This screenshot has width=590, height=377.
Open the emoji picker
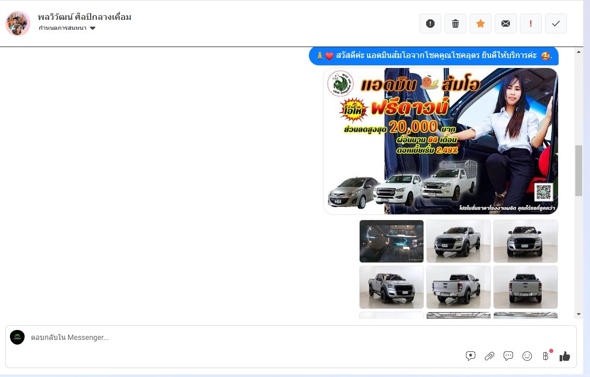tap(527, 356)
